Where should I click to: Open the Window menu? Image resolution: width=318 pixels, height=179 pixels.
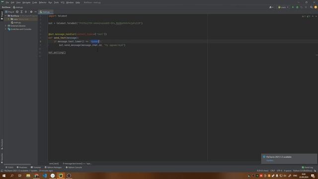(70, 2)
